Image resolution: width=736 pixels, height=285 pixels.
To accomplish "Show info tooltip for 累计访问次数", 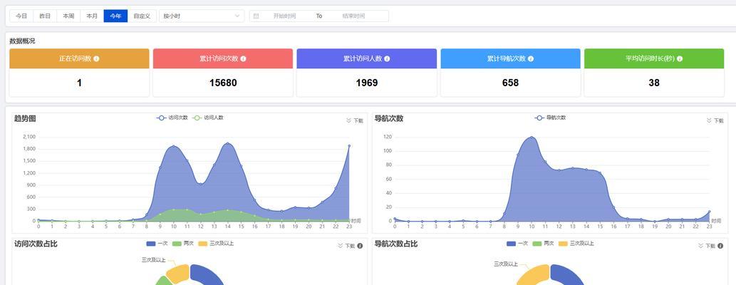I will [243, 58].
